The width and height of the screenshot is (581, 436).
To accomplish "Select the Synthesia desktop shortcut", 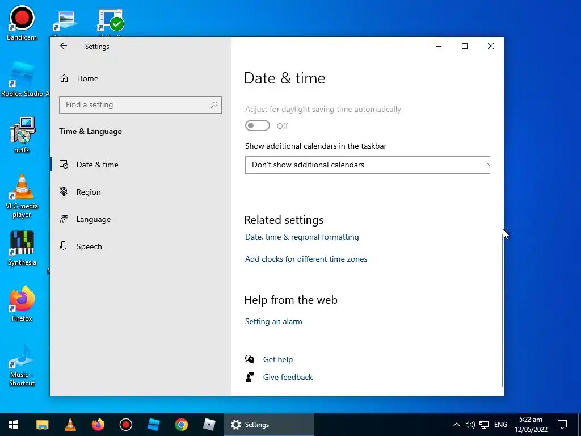I will (22, 248).
